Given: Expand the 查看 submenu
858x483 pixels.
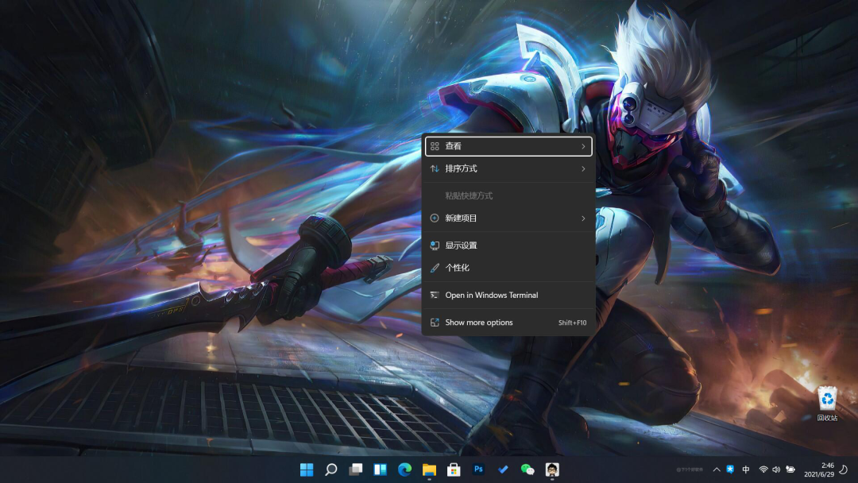Looking at the screenshot, I should [x=508, y=146].
